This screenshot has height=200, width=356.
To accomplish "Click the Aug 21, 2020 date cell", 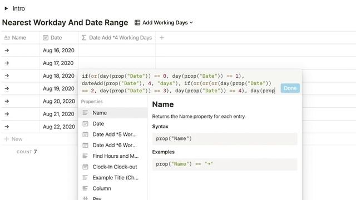I will pos(59,114).
